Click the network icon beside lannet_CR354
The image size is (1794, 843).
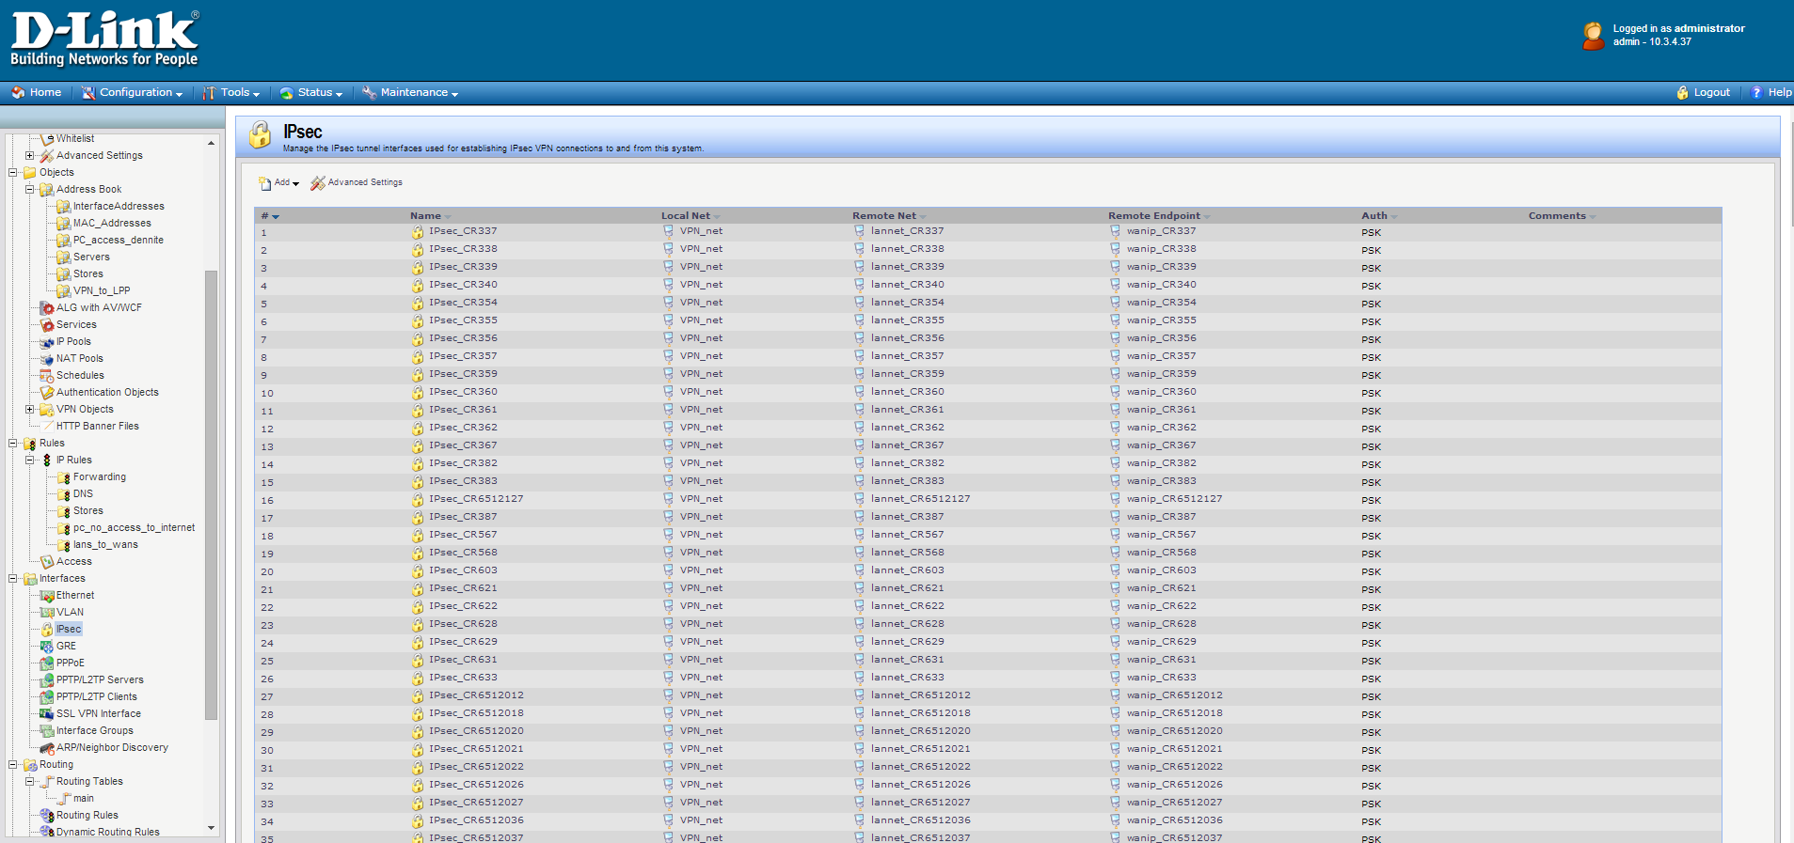point(859,303)
